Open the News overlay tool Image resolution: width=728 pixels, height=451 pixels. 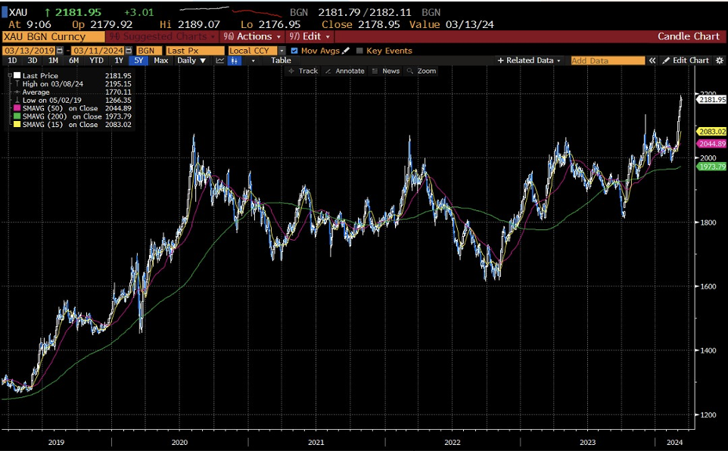tap(386, 71)
